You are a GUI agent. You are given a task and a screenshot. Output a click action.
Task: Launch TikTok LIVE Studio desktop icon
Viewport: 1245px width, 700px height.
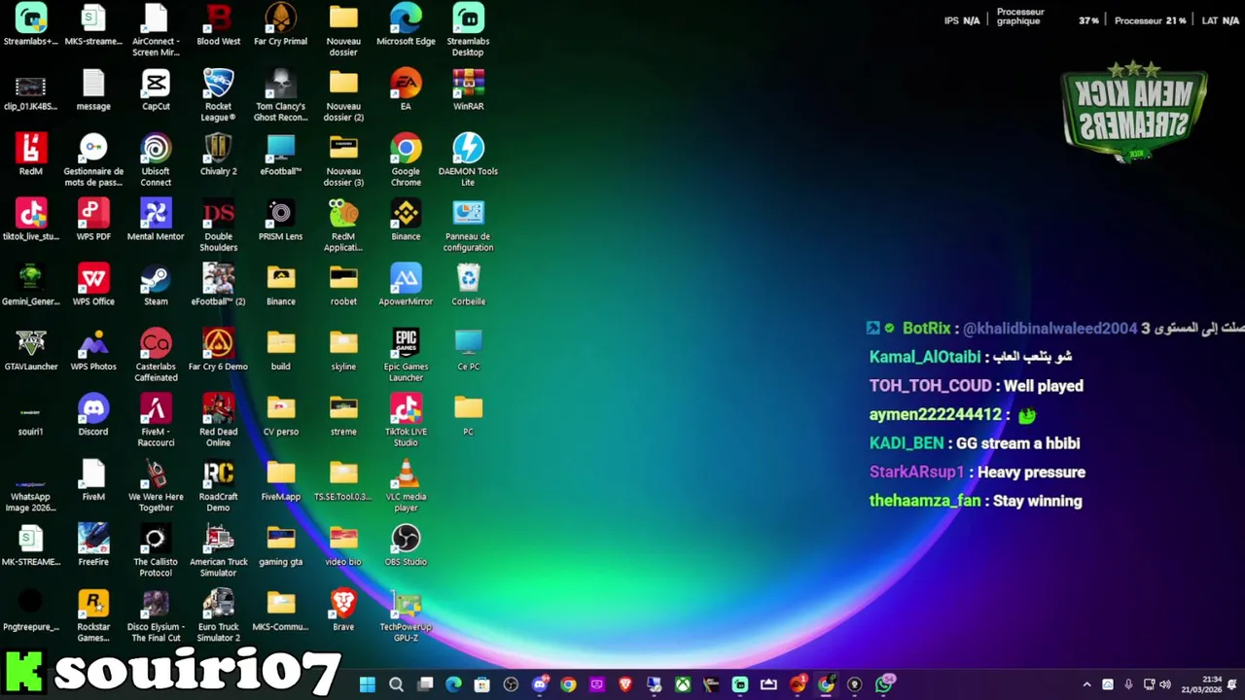[x=406, y=420]
